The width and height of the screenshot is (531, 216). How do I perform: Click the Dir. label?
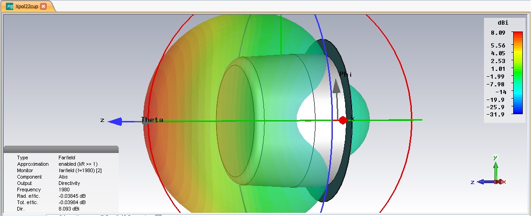pos(21,209)
